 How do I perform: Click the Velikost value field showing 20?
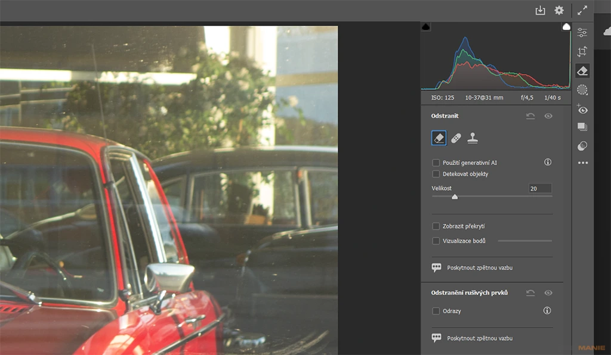pos(540,188)
